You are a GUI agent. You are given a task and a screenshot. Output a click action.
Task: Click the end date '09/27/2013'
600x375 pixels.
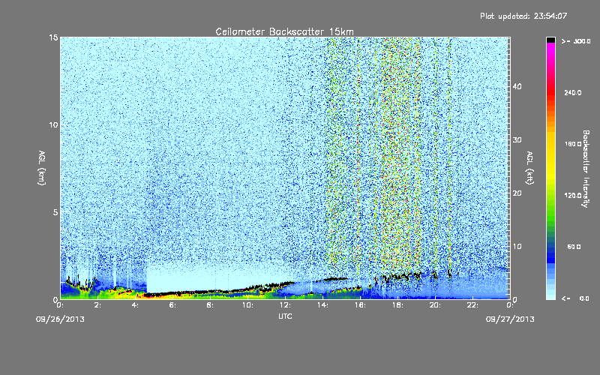tap(510, 319)
